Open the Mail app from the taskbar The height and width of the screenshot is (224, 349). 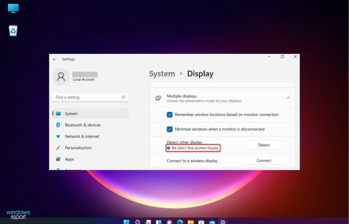(x=212, y=222)
